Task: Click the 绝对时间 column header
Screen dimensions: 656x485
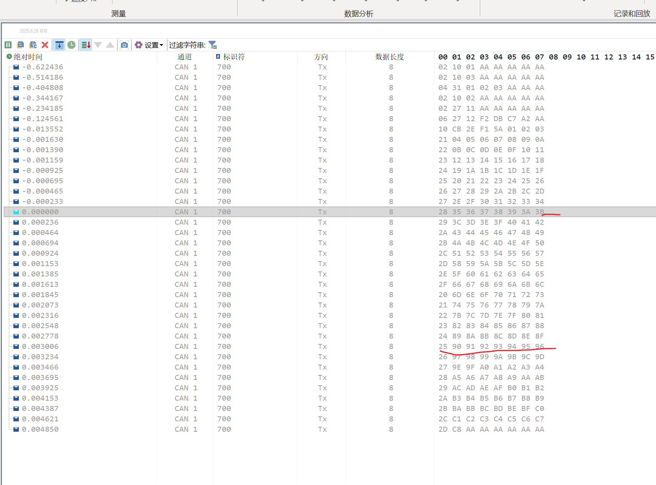Action: (x=28, y=57)
